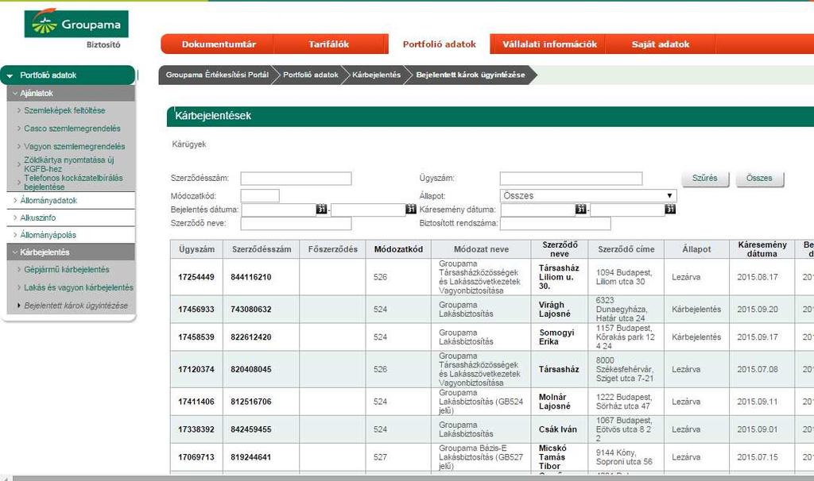This screenshot has width=814, height=481.
Task: Select case number 17120374
Action: coord(196,370)
